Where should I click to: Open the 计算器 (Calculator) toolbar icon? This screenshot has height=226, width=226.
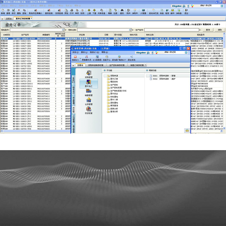143,12
